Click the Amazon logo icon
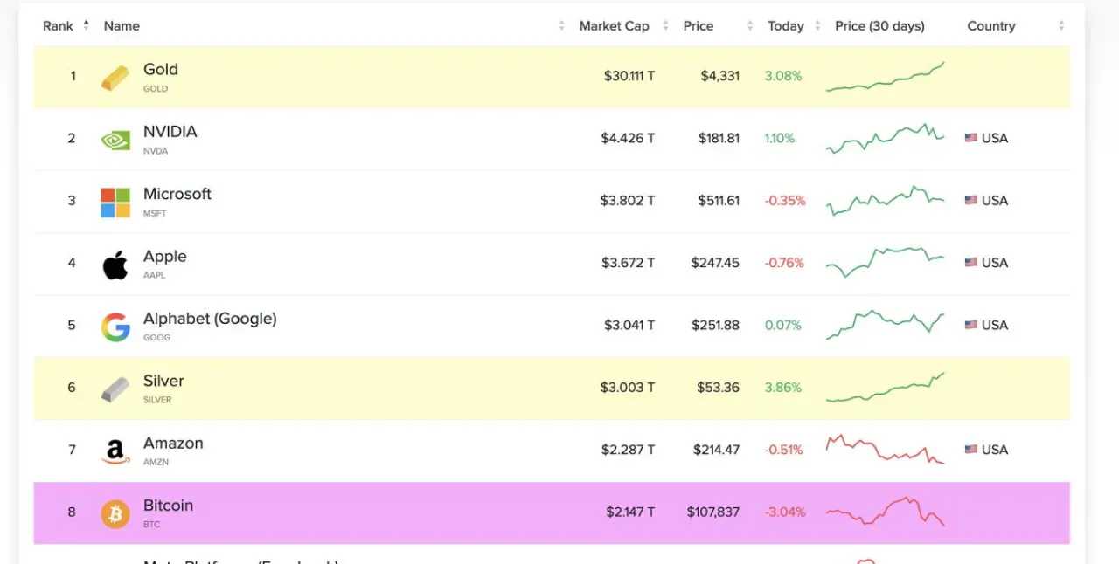1119x564 pixels. tap(115, 451)
